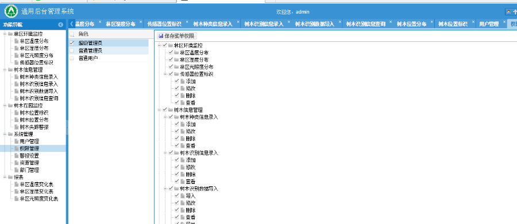Screen dimensions: 517x224
Task: Close the 树木种类信息录入 tab
Action: tap(238, 22)
